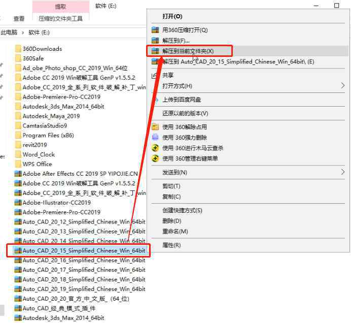Screen dimensions: 351x323
Task: Click archive icon of Adobe After Effects CC 2019
Action: click(x=18, y=174)
